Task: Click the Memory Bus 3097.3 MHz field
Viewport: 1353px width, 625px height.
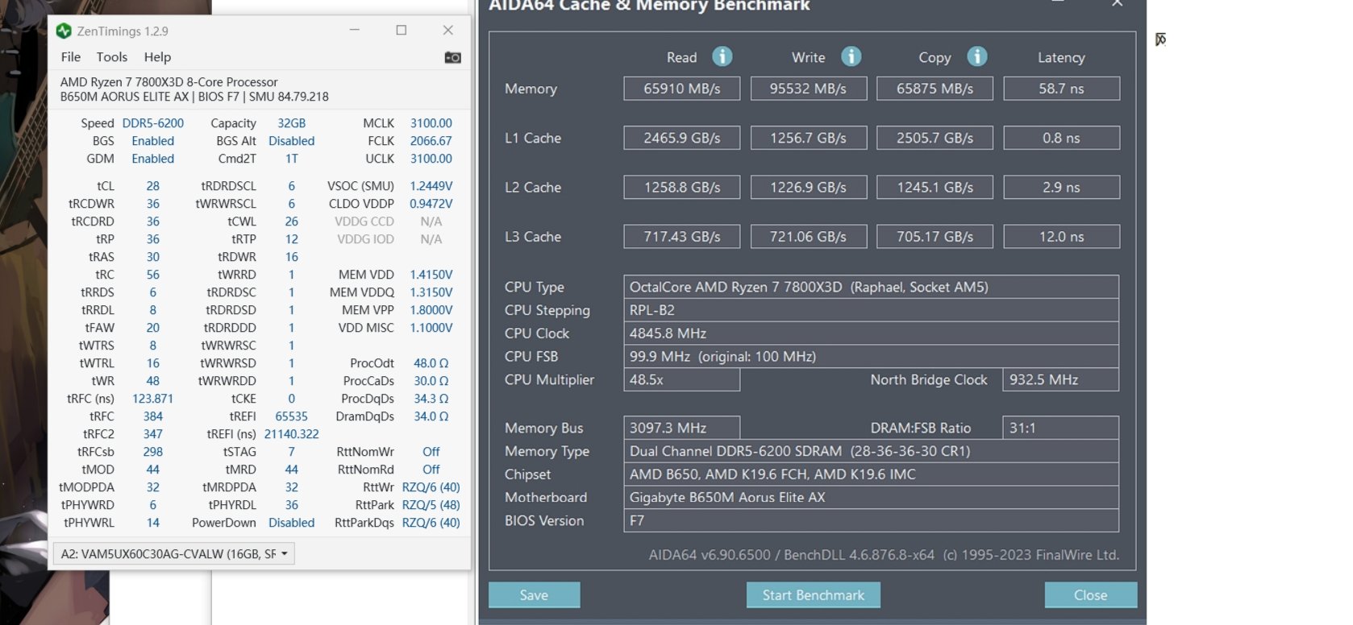Action: [x=681, y=428]
